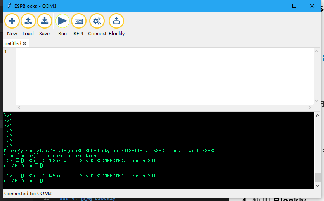Click inside the code editor area
324x201 pixels.
coord(163,76)
